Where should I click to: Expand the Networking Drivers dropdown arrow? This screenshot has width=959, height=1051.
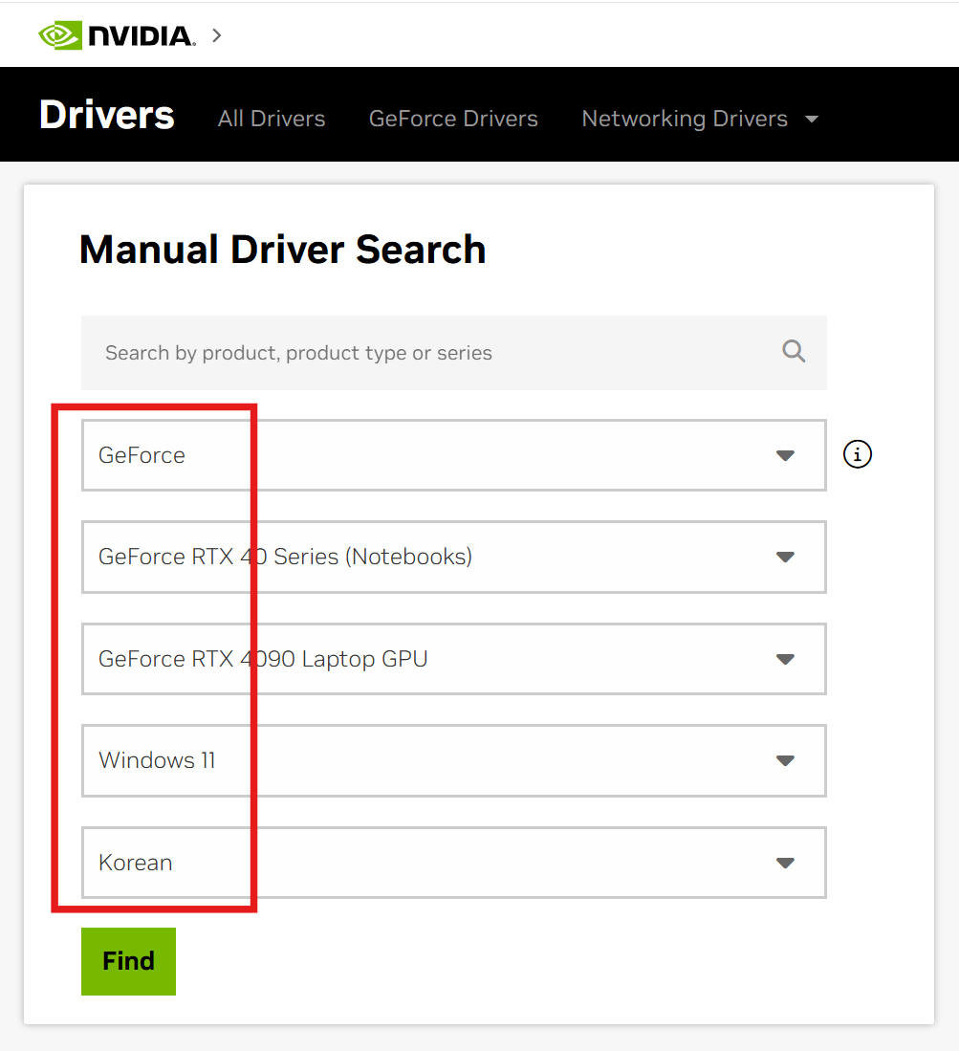coord(812,120)
